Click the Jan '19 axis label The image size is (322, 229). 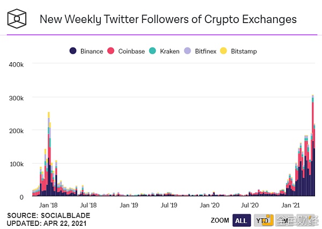[129, 205]
